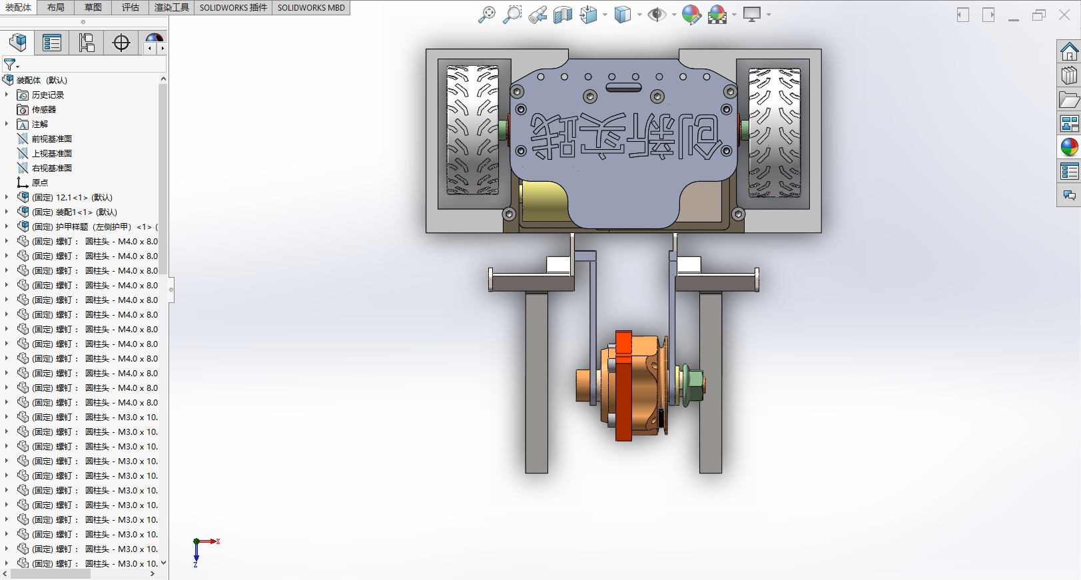Open SOLIDWORKS Resources home pane
This screenshot has height=580, width=1081.
(x=1069, y=51)
